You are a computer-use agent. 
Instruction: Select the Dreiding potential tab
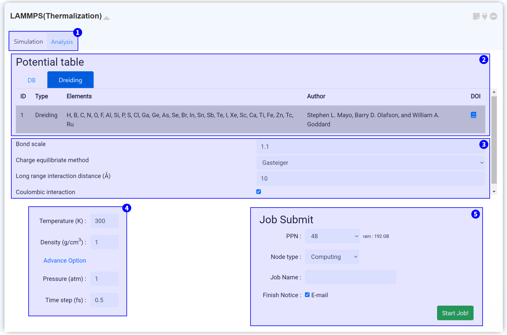(71, 80)
